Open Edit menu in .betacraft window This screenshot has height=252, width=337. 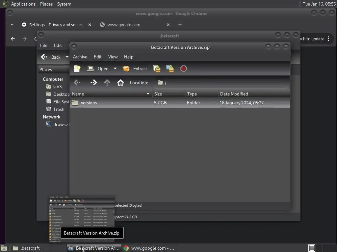click(58, 45)
